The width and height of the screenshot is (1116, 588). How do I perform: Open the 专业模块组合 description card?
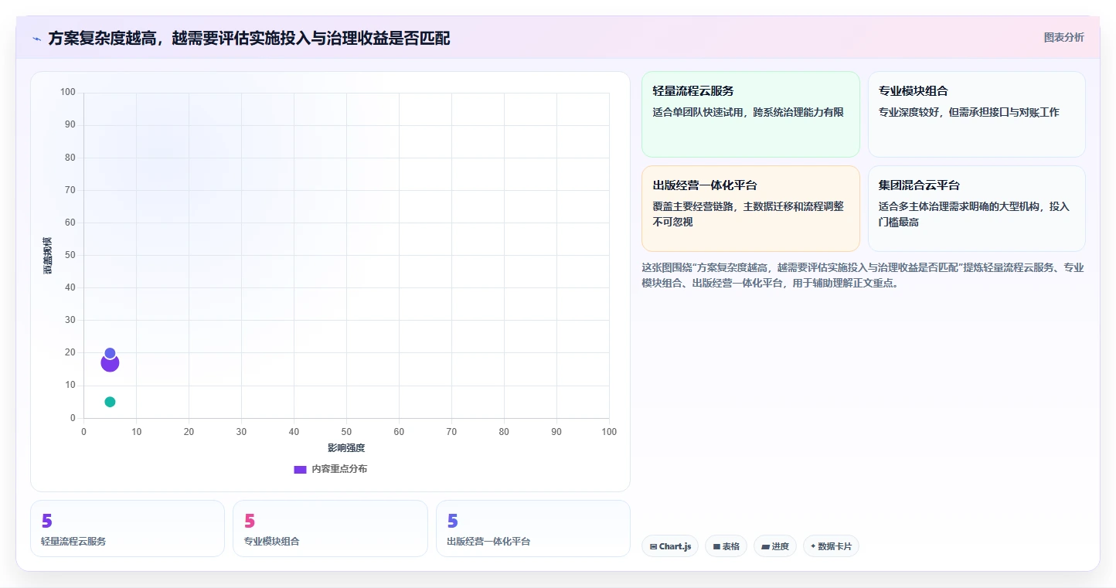pos(977,114)
